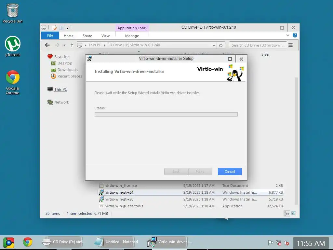This screenshot has width=333, height=250.
Task: Click the Explorer vertical scrollbar
Action: [296, 141]
